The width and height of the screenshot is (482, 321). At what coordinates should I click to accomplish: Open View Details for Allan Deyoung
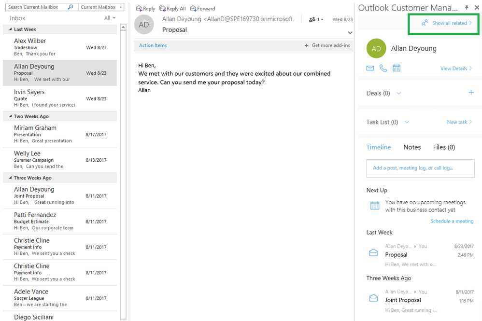tap(456, 69)
